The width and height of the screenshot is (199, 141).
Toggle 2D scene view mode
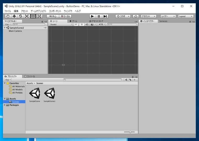(76, 24)
